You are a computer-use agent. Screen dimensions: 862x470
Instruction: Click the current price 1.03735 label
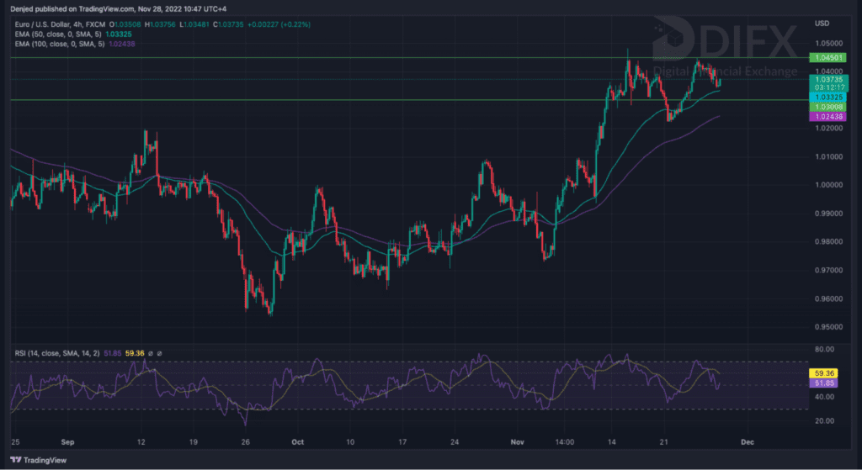pos(822,78)
